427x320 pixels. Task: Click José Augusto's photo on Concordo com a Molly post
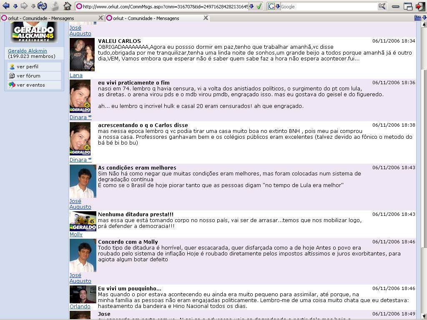83,255
